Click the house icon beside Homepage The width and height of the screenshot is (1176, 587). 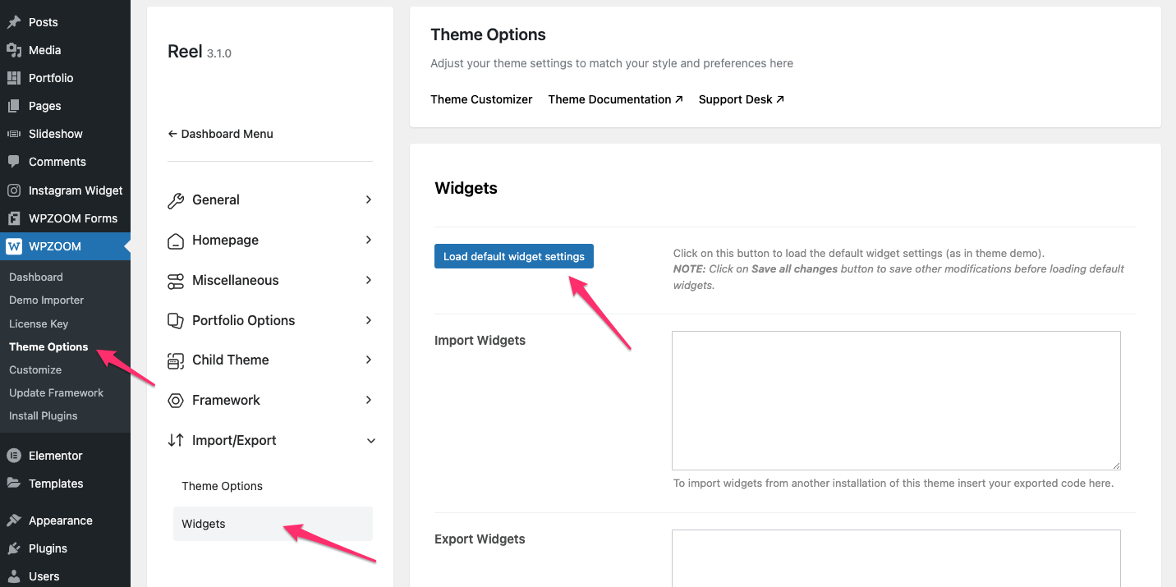(176, 240)
